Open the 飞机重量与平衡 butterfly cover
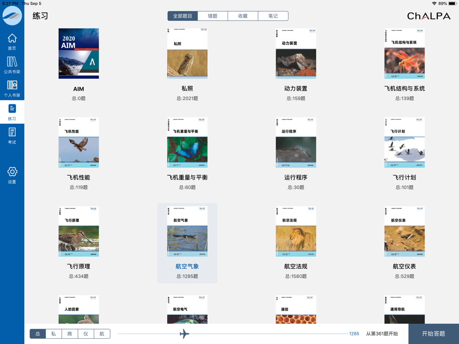The image size is (459, 344). [x=187, y=143]
